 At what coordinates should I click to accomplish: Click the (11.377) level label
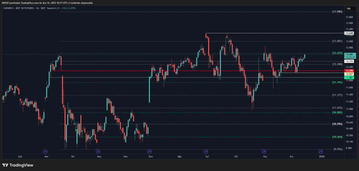[x=337, y=95]
